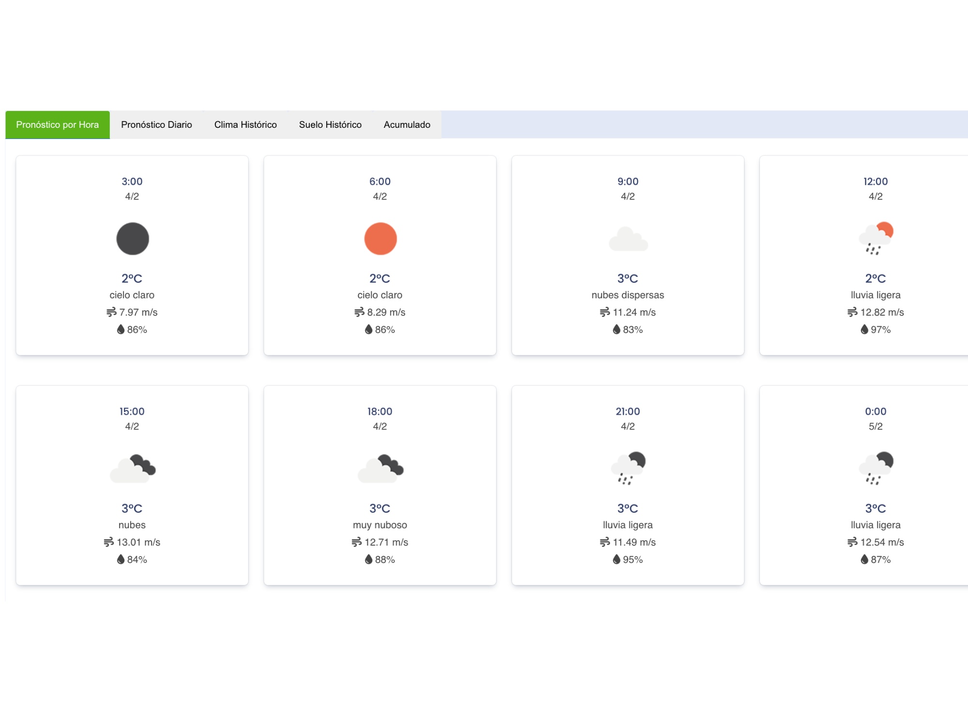The height and width of the screenshot is (701, 968).
Task: Click the wind icon beside 13.01 m/s
Action: (x=108, y=542)
